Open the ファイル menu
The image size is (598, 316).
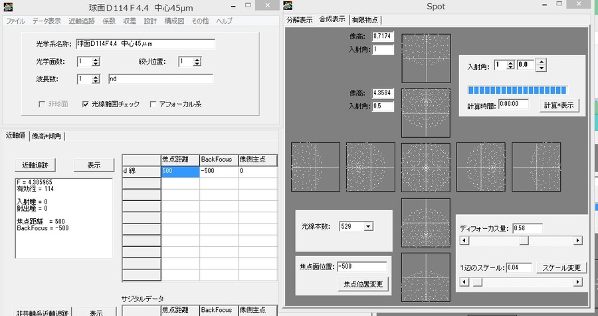[16, 21]
